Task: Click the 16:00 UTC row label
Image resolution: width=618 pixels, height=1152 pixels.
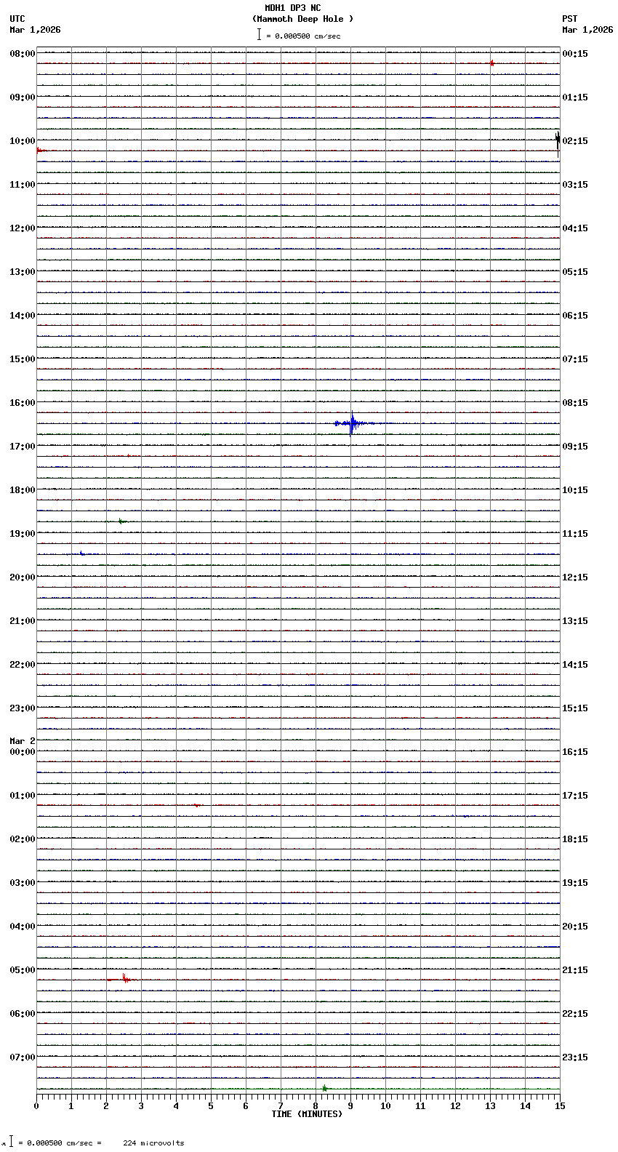Action: (22, 403)
